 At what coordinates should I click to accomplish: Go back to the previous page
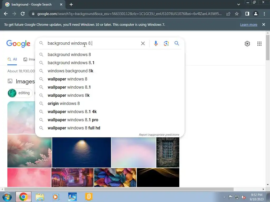point(6,14)
